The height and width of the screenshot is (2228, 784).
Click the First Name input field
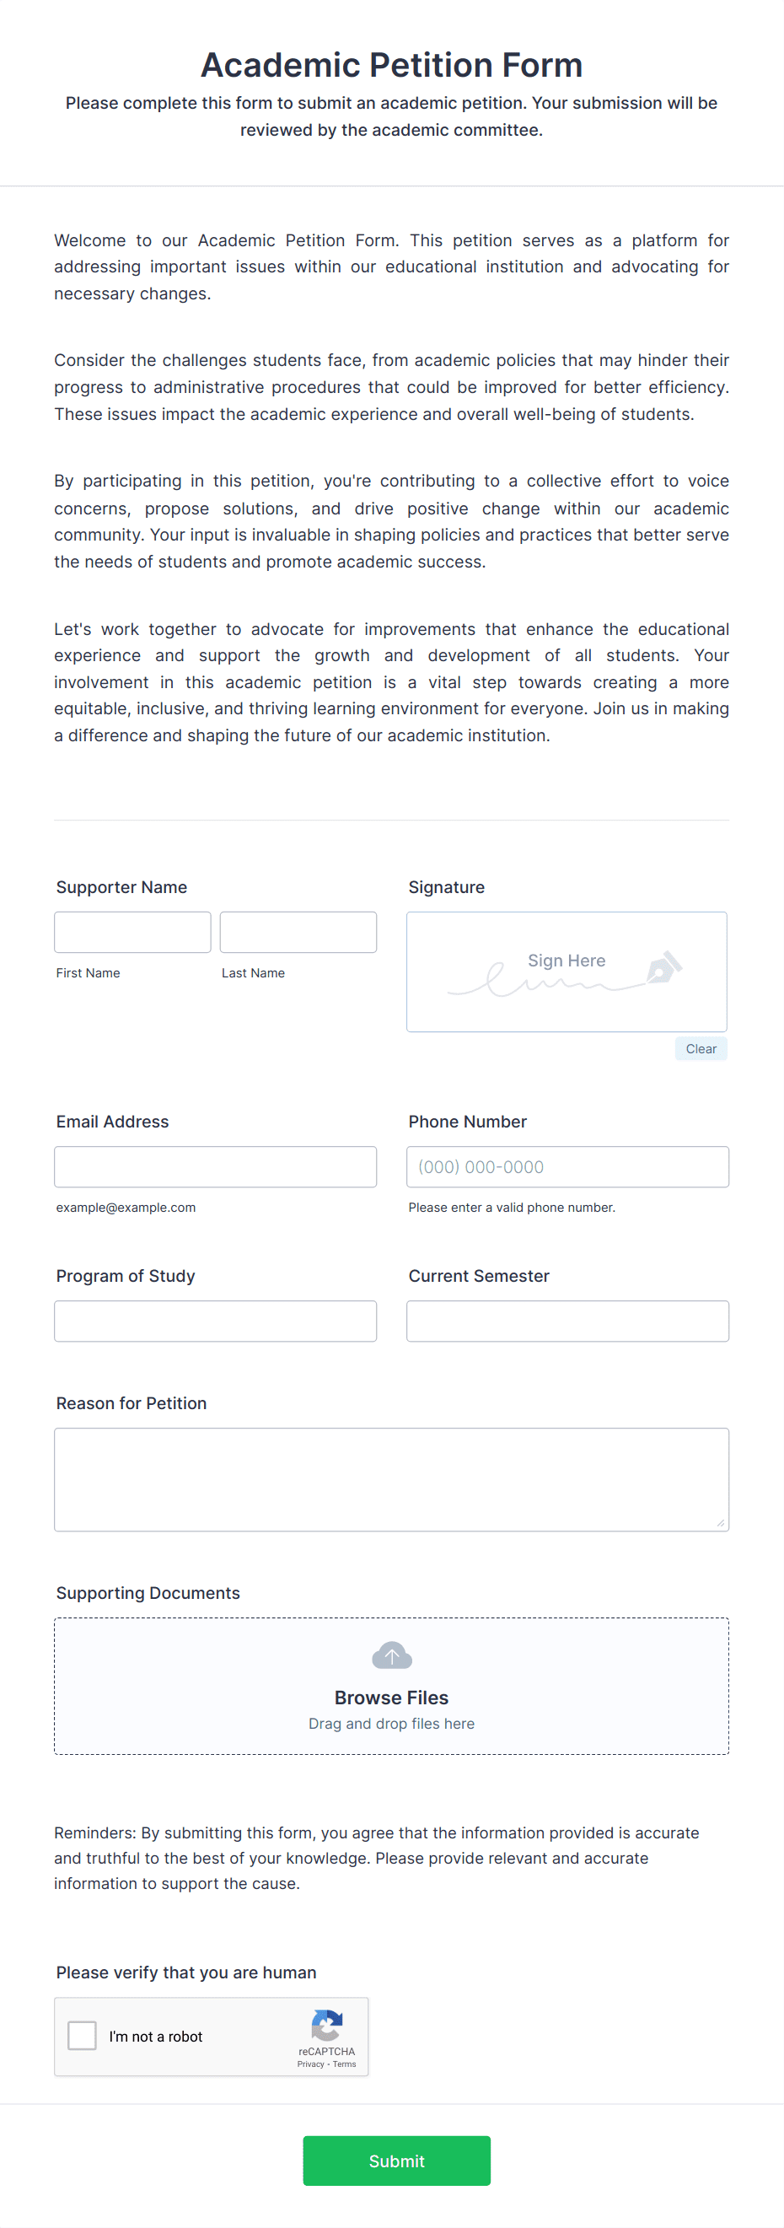click(132, 932)
